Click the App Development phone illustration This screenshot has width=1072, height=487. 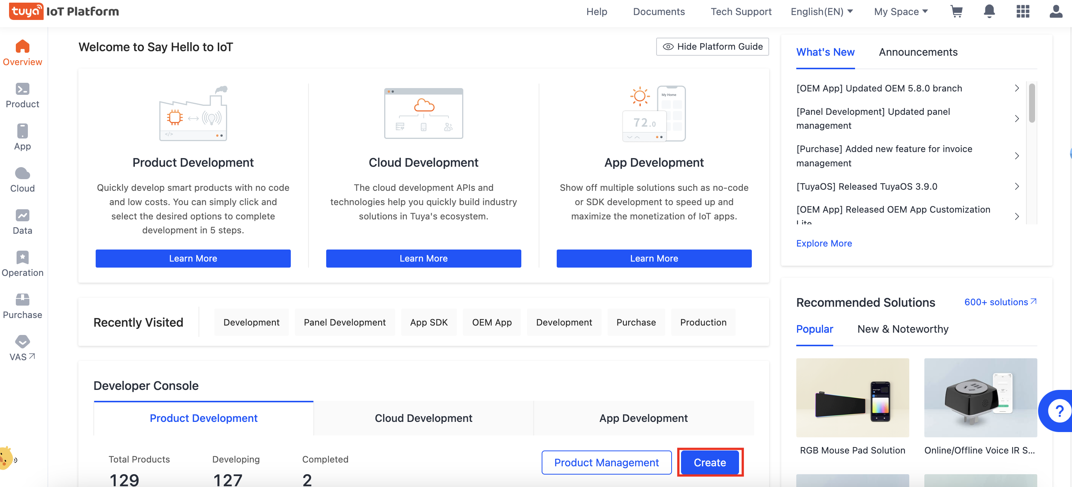click(x=654, y=114)
